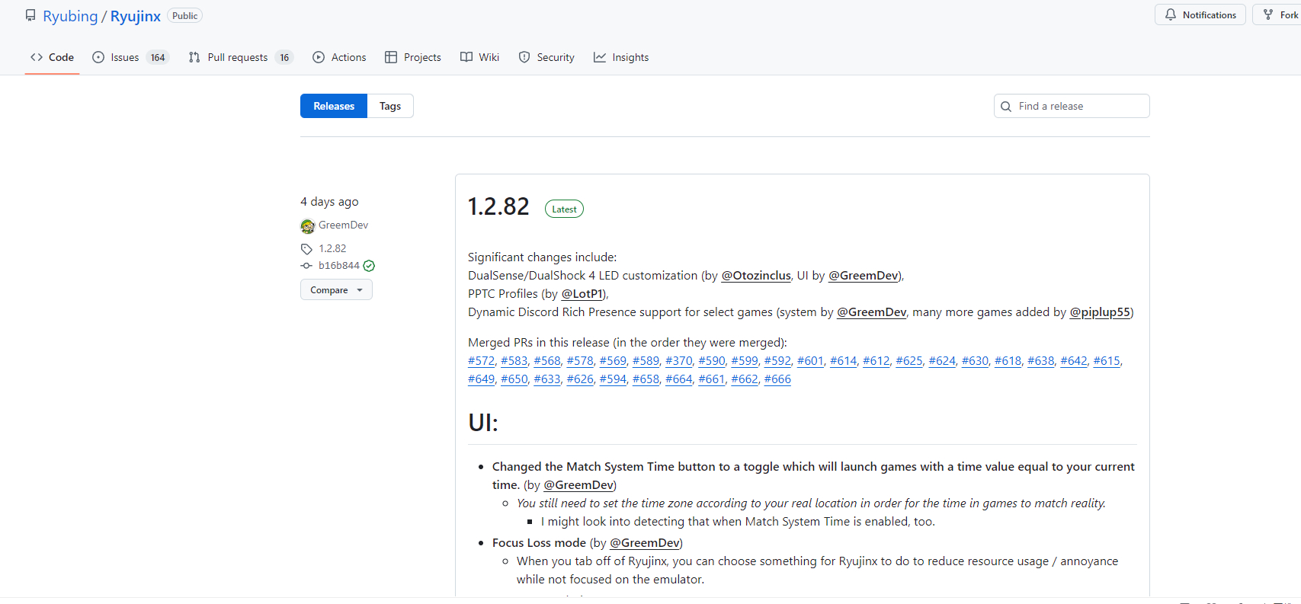The width and height of the screenshot is (1301, 604).
Task: Click the repository icon beside Ryubing
Action: point(30,15)
